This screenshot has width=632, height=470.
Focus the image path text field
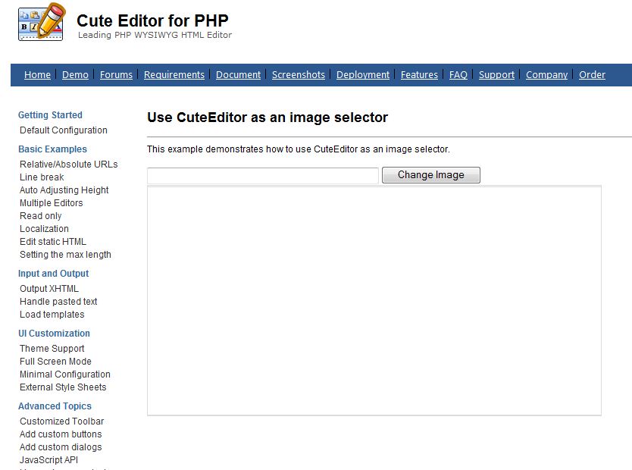(263, 176)
